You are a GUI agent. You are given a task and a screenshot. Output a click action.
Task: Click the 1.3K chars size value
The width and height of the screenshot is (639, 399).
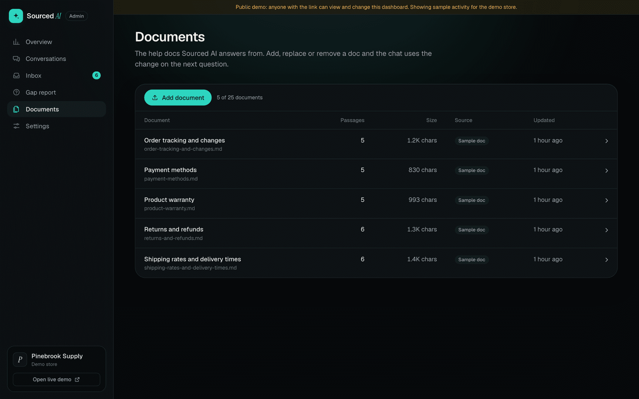(x=422, y=229)
